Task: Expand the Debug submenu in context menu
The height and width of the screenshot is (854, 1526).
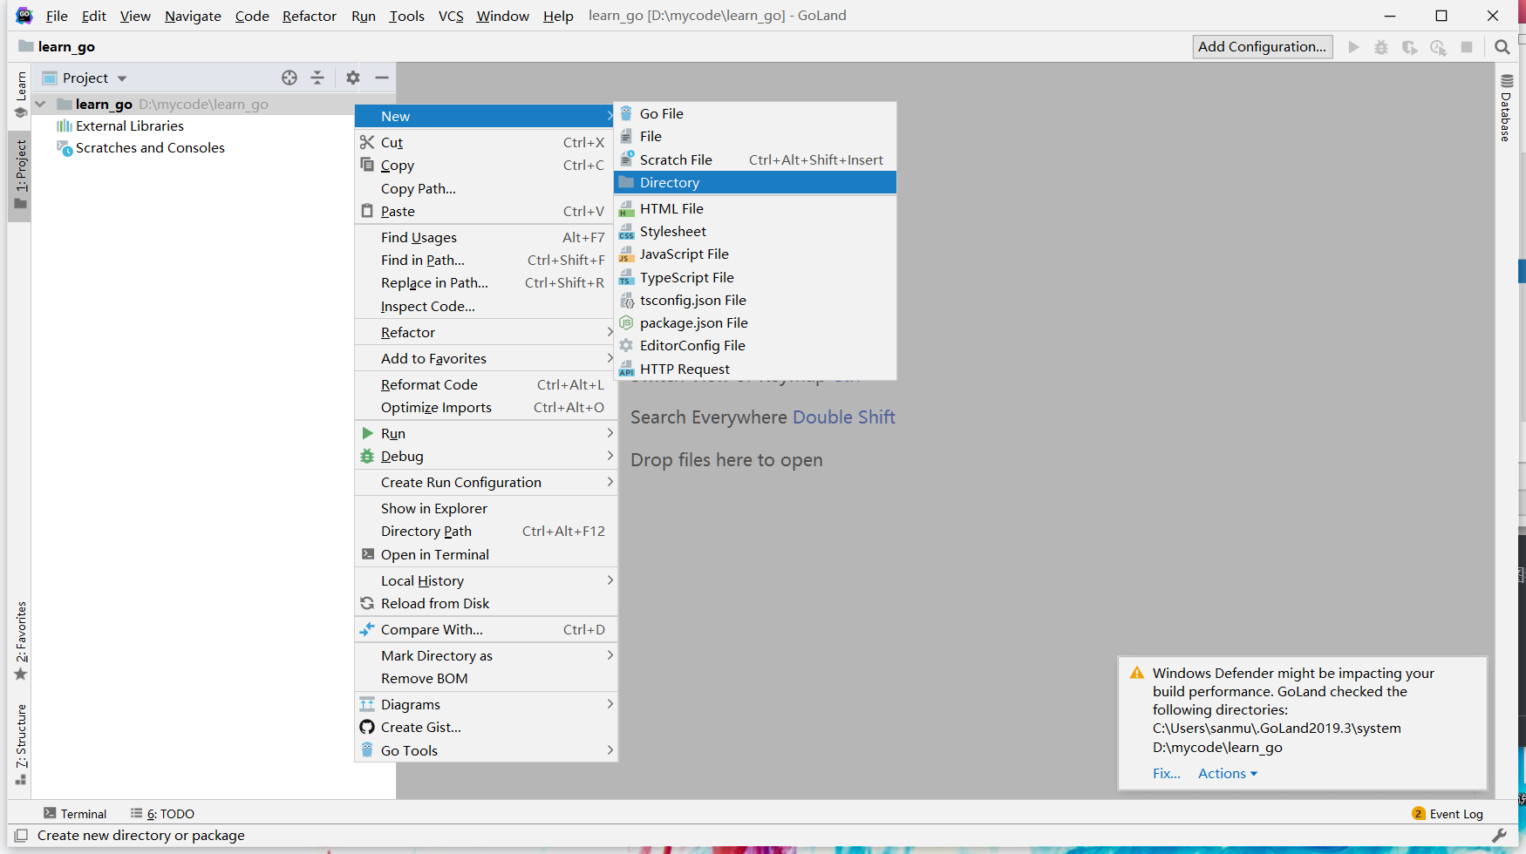Action: point(486,456)
